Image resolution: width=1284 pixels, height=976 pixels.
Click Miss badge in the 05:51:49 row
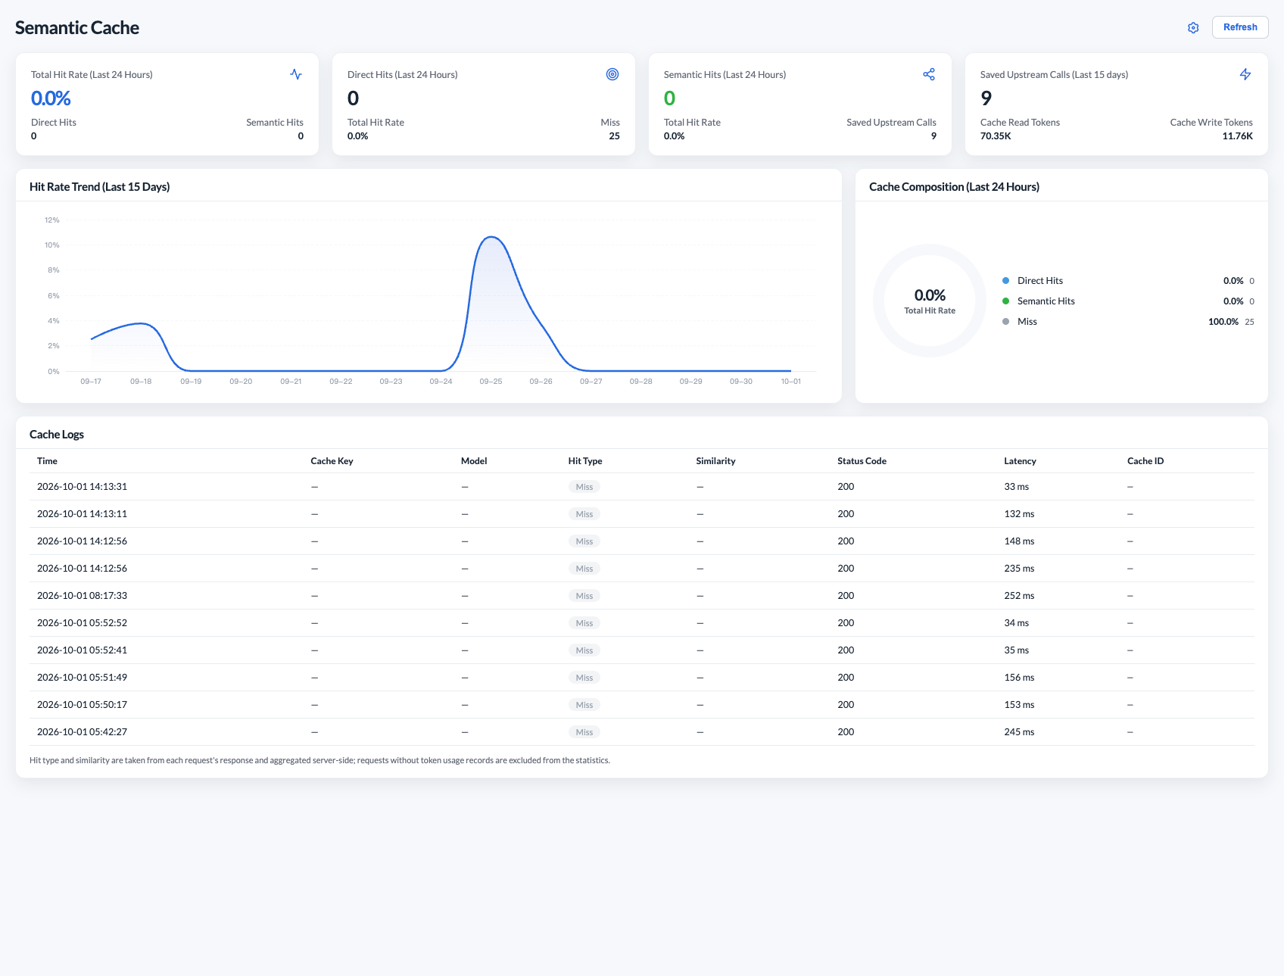coord(584,678)
